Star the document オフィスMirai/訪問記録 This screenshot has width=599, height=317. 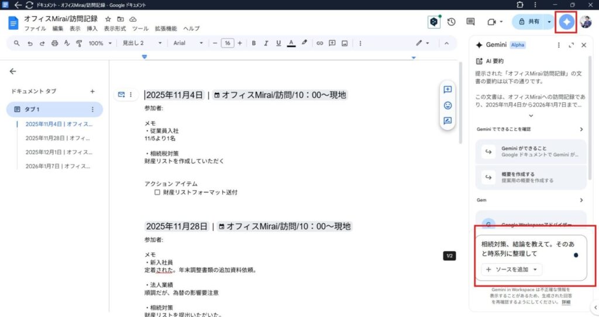tap(108, 19)
